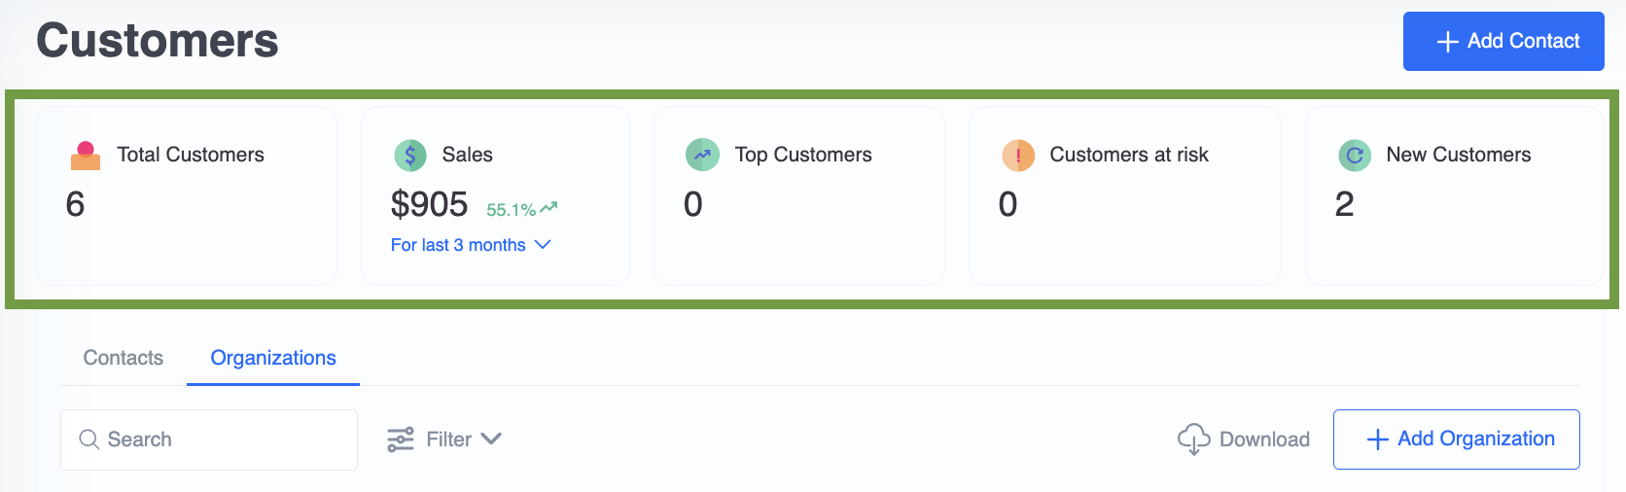Switch to the Contacts tab
Screen dimensions: 1626x492
point(124,358)
